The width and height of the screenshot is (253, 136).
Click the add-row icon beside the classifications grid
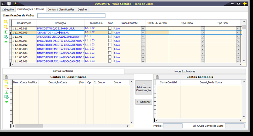pos(6,22)
